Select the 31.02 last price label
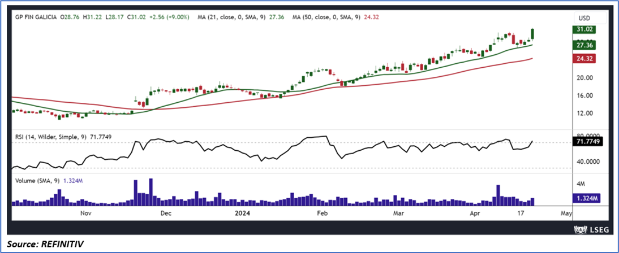This screenshot has height=253, width=619. [584, 29]
